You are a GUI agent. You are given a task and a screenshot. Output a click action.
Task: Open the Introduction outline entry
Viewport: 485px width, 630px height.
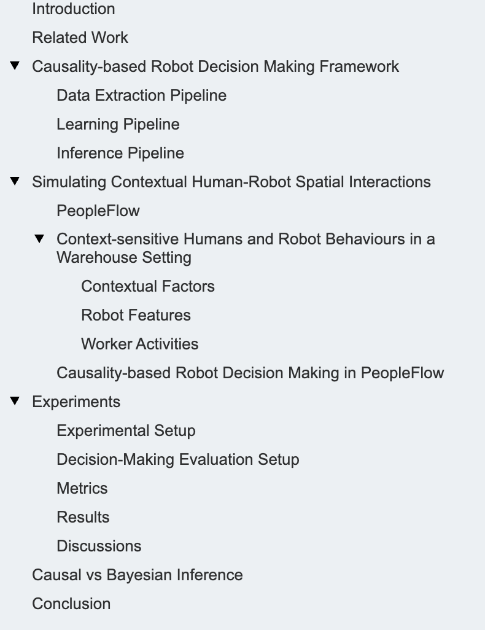coord(73,9)
